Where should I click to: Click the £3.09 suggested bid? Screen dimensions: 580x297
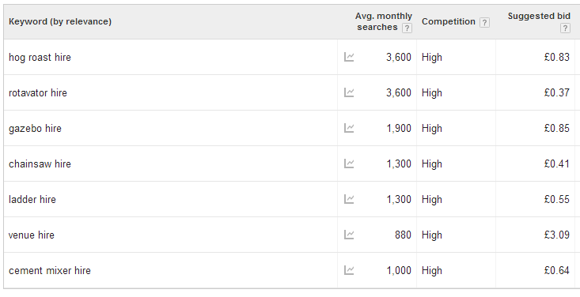(557, 235)
